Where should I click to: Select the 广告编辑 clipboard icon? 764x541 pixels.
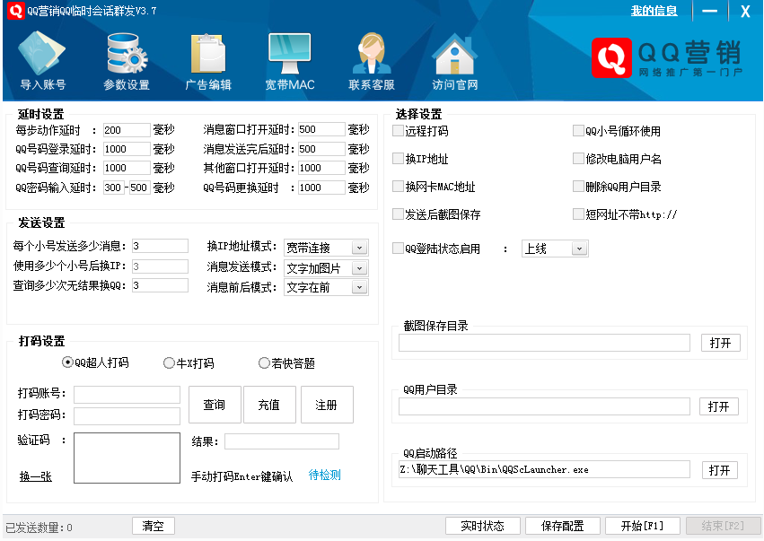207,54
